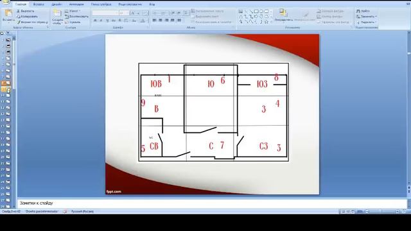The height and width of the screenshot is (231, 411).
Task: Click the ЮВ label on the slide
Action: point(156,84)
